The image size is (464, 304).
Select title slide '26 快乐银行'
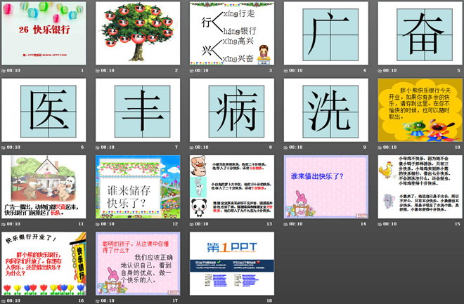pyautogui.click(x=44, y=33)
